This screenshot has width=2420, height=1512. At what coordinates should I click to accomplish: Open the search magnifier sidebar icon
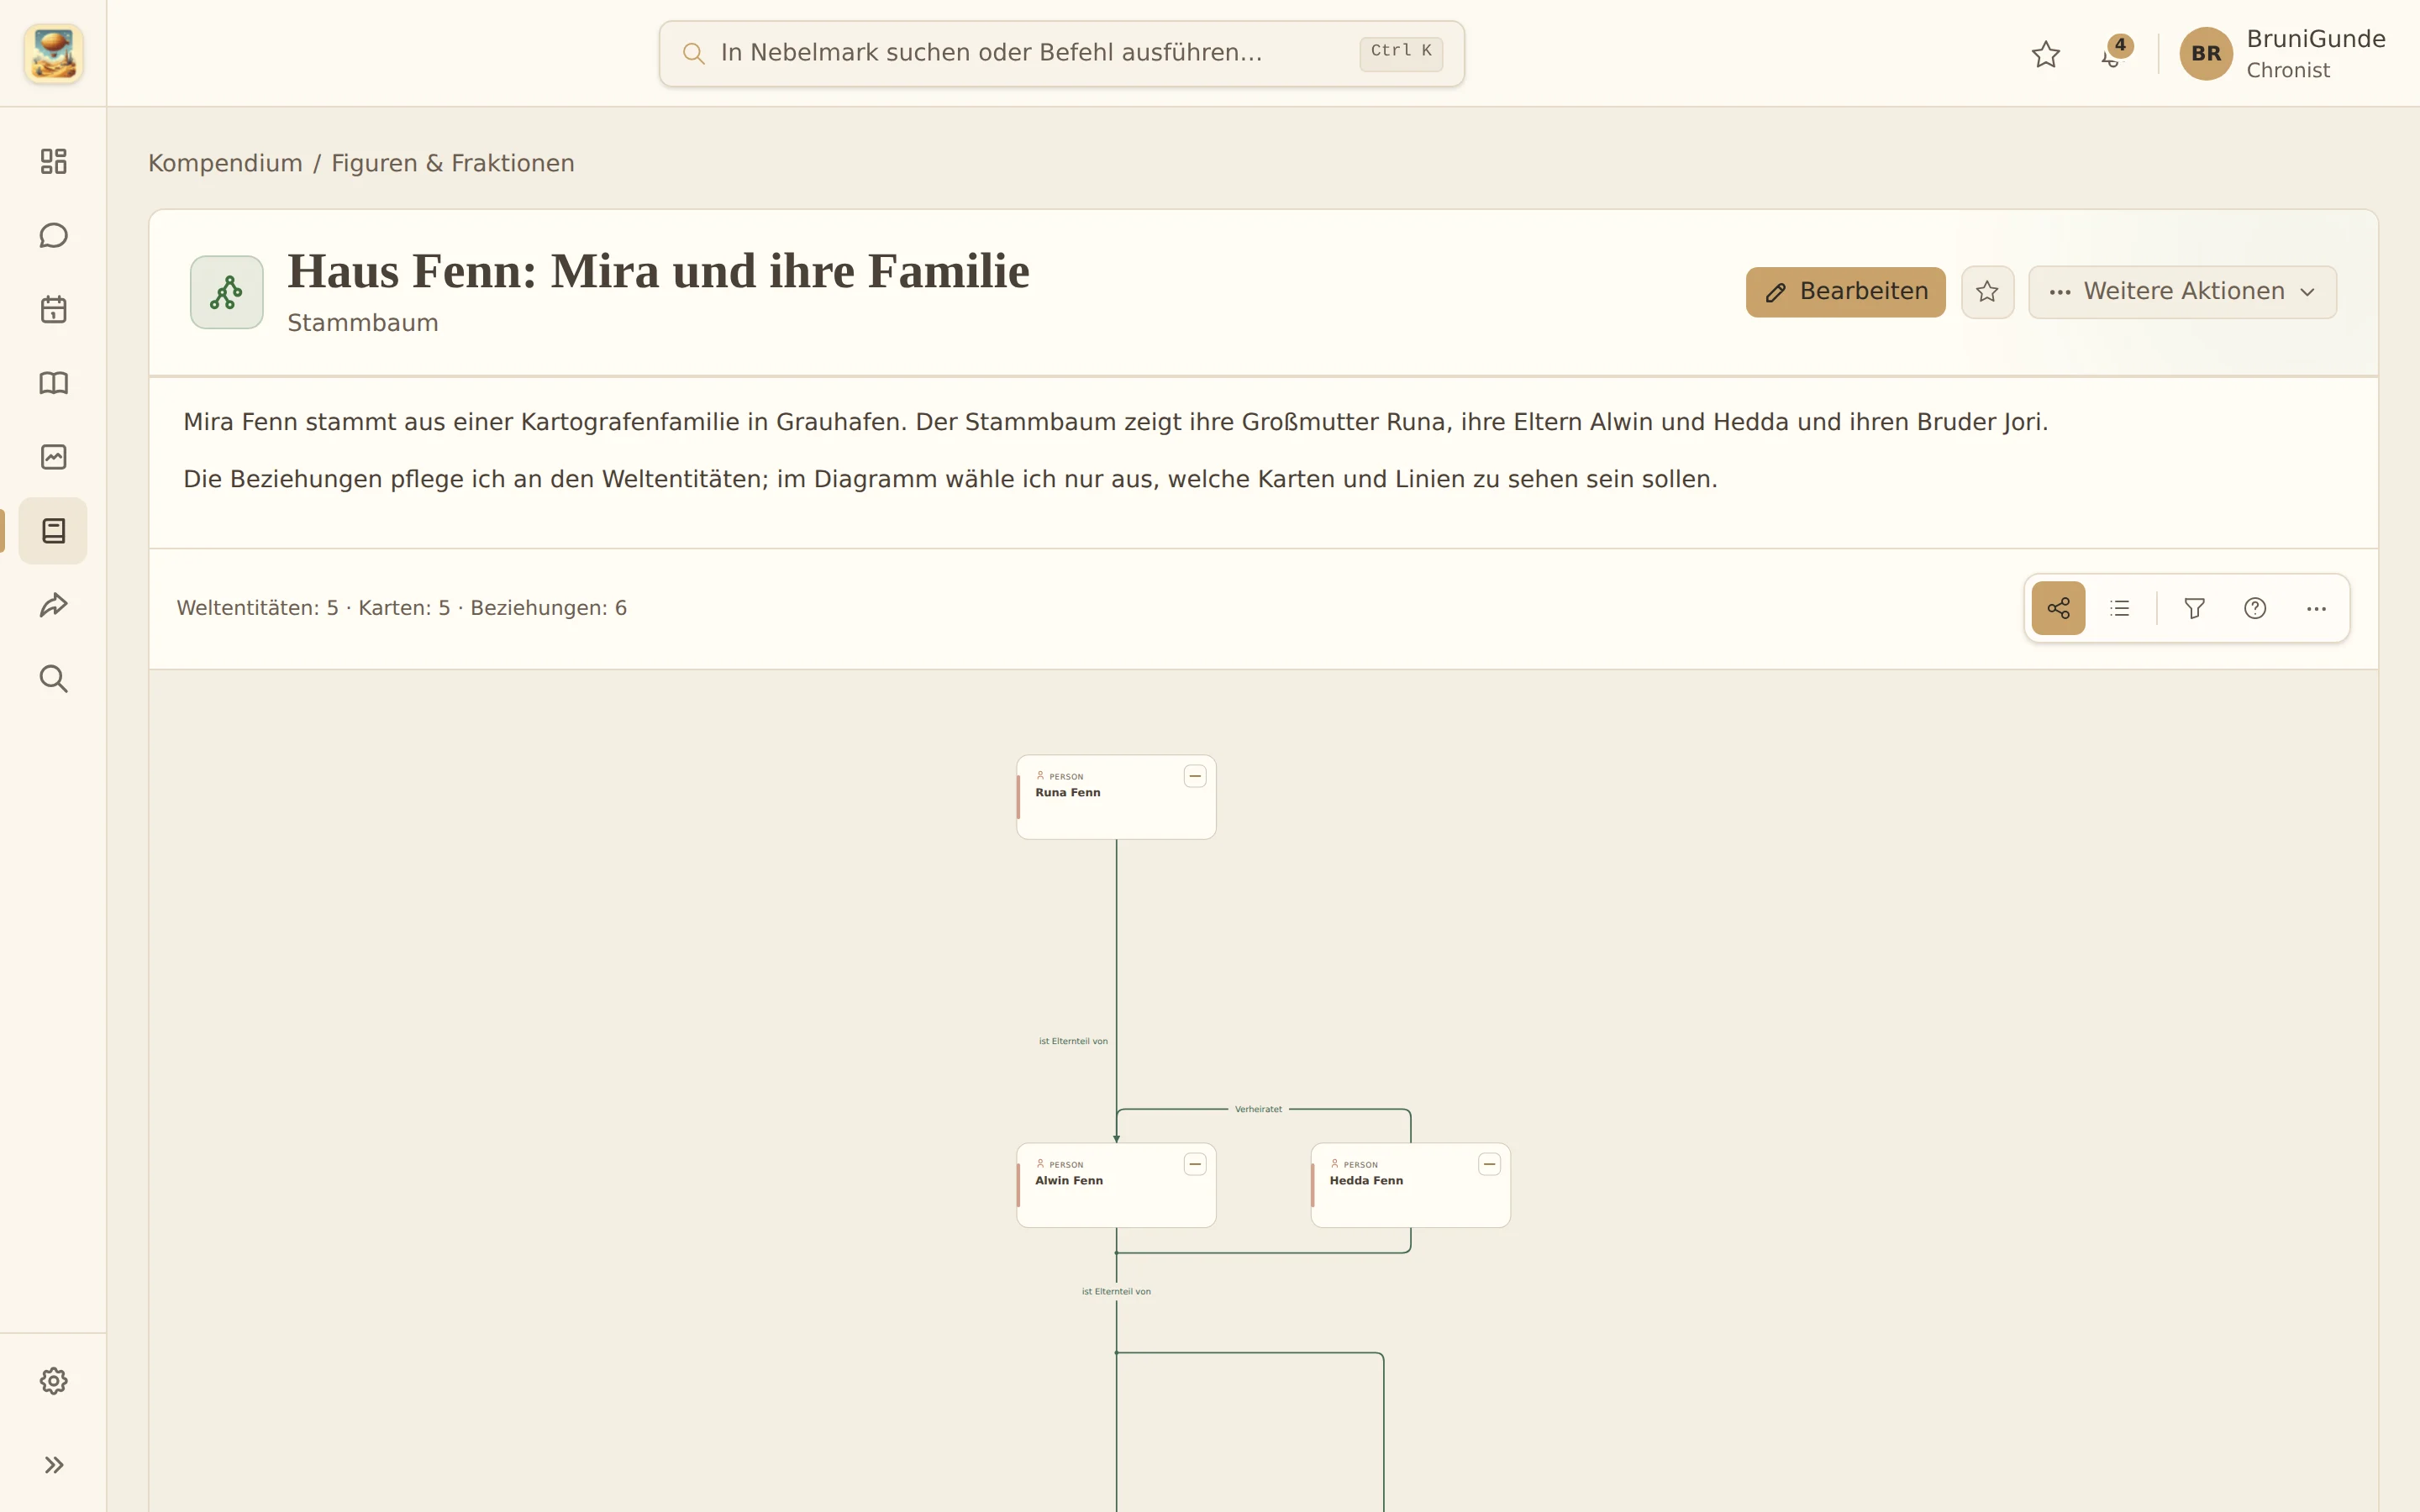pos(53,679)
